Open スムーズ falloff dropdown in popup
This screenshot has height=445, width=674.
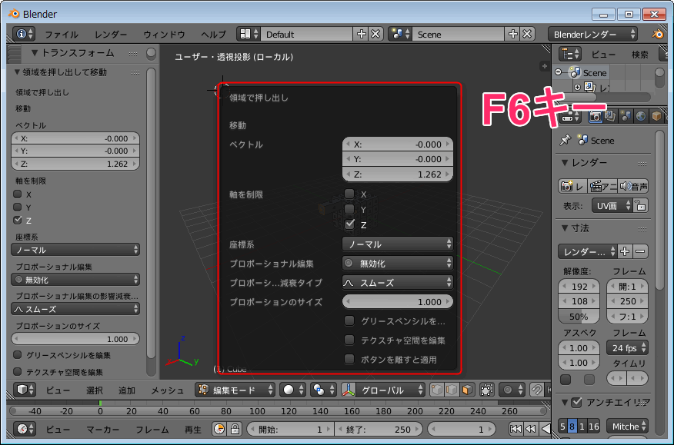(398, 283)
